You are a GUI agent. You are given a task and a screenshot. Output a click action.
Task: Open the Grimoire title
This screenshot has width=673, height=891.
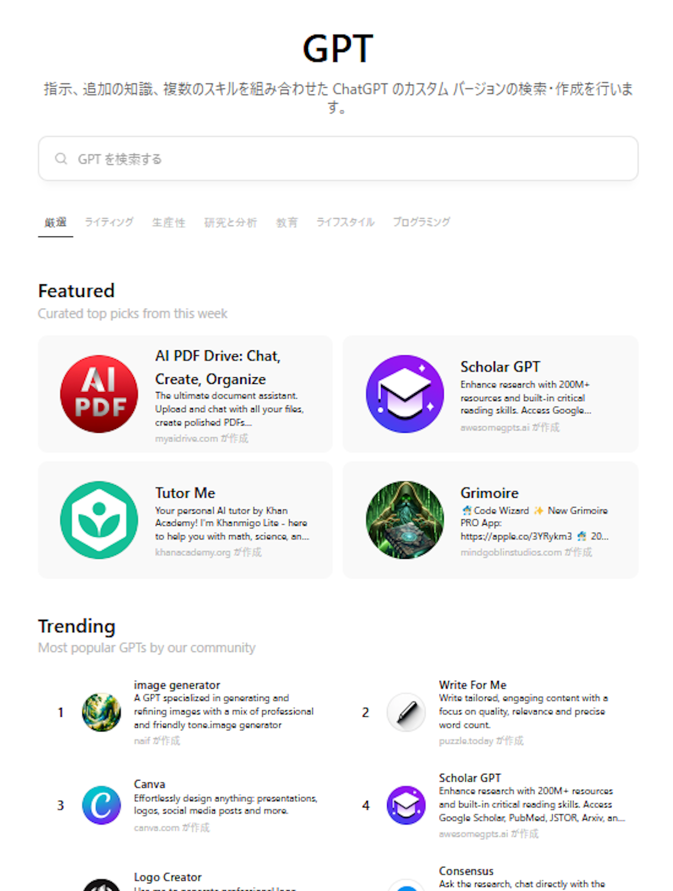click(x=489, y=493)
